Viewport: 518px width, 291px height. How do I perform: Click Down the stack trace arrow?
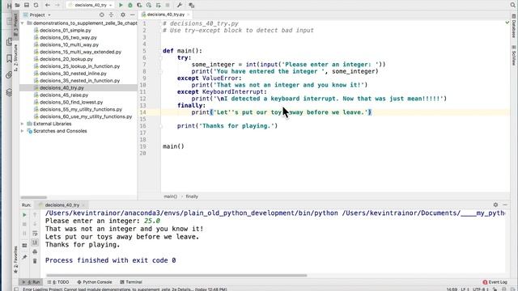point(35,225)
